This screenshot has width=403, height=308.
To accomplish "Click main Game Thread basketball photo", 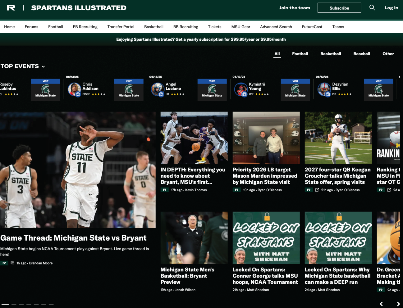I will [x=78, y=170].
